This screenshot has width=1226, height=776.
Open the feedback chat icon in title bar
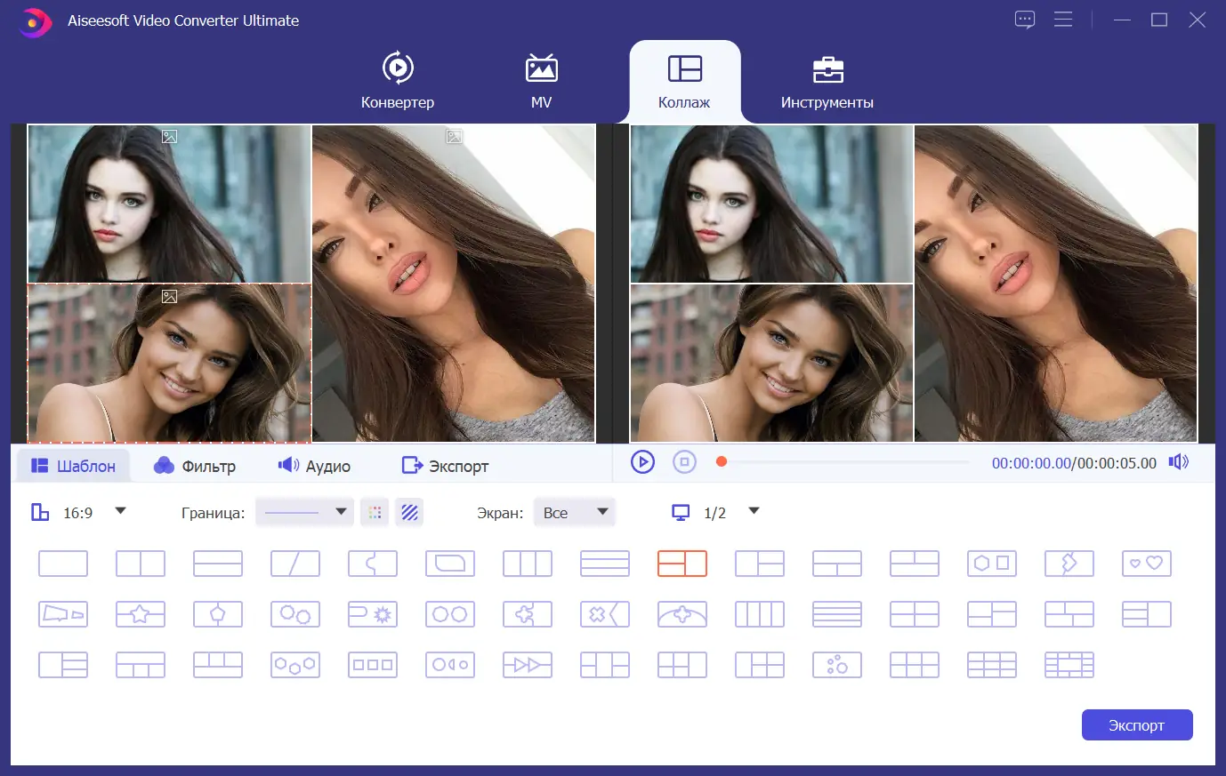(x=1025, y=20)
